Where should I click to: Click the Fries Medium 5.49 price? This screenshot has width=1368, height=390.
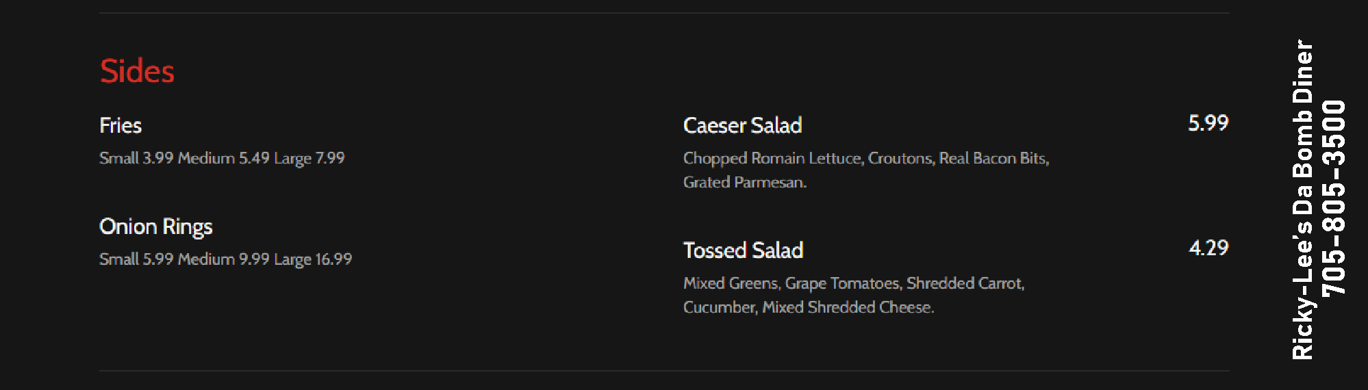[223, 158]
